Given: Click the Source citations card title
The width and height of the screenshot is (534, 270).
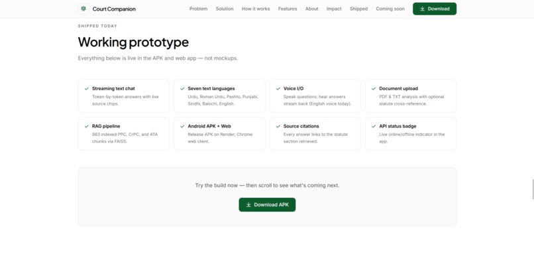Looking at the screenshot, I should (x=301, y=126).
